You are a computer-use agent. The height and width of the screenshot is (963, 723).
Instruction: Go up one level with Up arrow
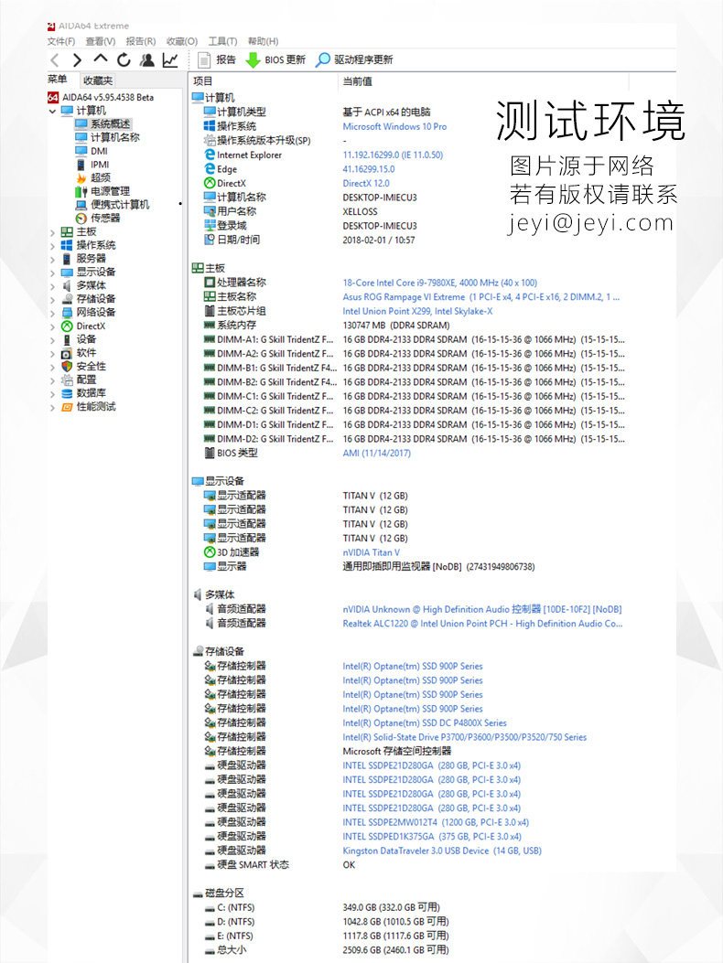[x=100, y=59]
